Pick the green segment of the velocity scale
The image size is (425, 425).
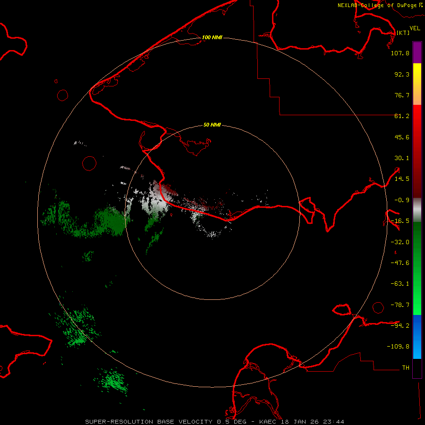(x=417, y=268)
